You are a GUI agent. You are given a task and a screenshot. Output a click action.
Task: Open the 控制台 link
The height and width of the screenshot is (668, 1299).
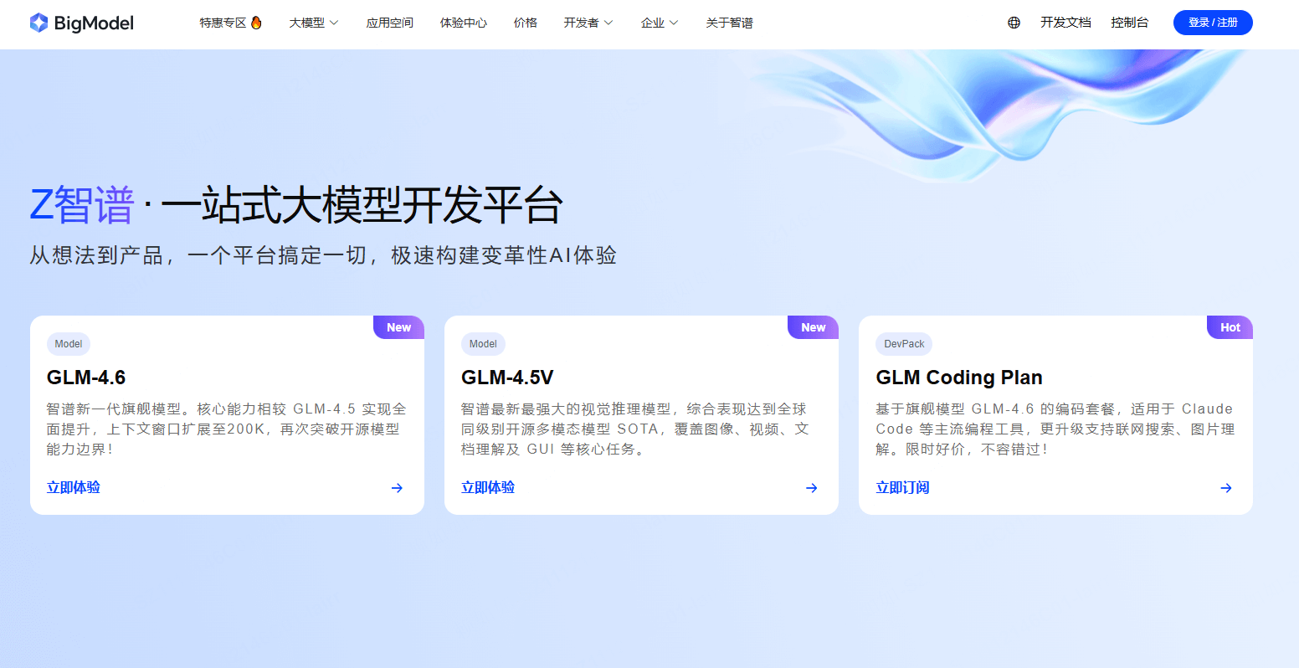(1130, 23)
